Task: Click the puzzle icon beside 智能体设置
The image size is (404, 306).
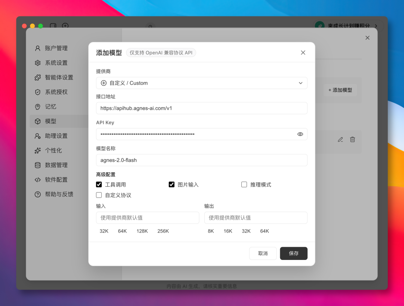Action: [x=38, y=78]
